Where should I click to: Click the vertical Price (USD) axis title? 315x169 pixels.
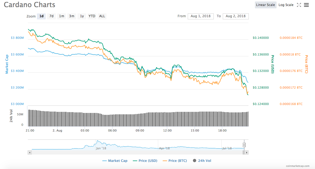tap(273, 64)
